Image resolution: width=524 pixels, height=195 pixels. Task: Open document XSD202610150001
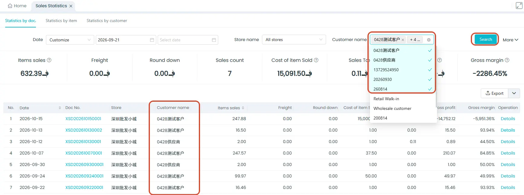pos(83,119)
